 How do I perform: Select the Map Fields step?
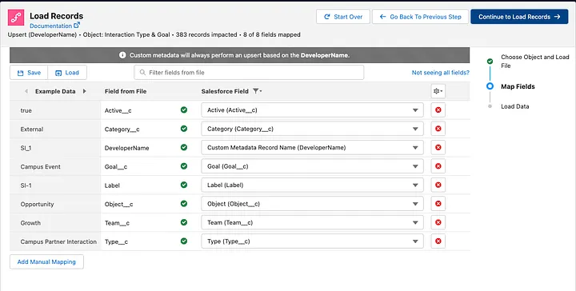click(x=518, y=86)
